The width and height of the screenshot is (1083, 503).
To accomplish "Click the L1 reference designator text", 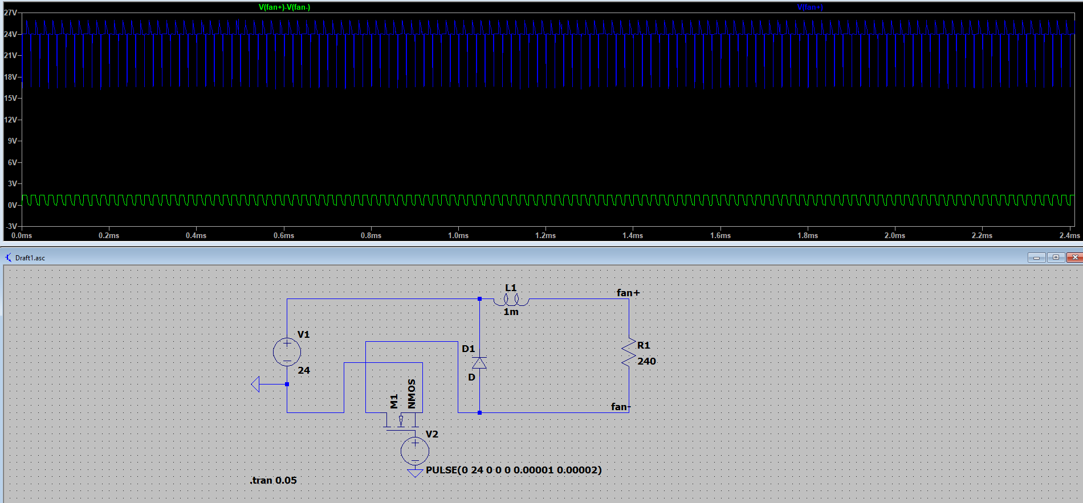I will (511, 288).
